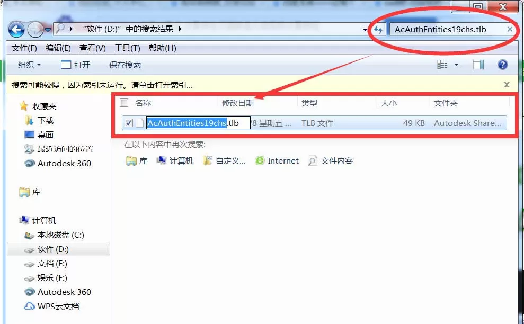Click 保存搜索 in the toolbar

point(125,65)
